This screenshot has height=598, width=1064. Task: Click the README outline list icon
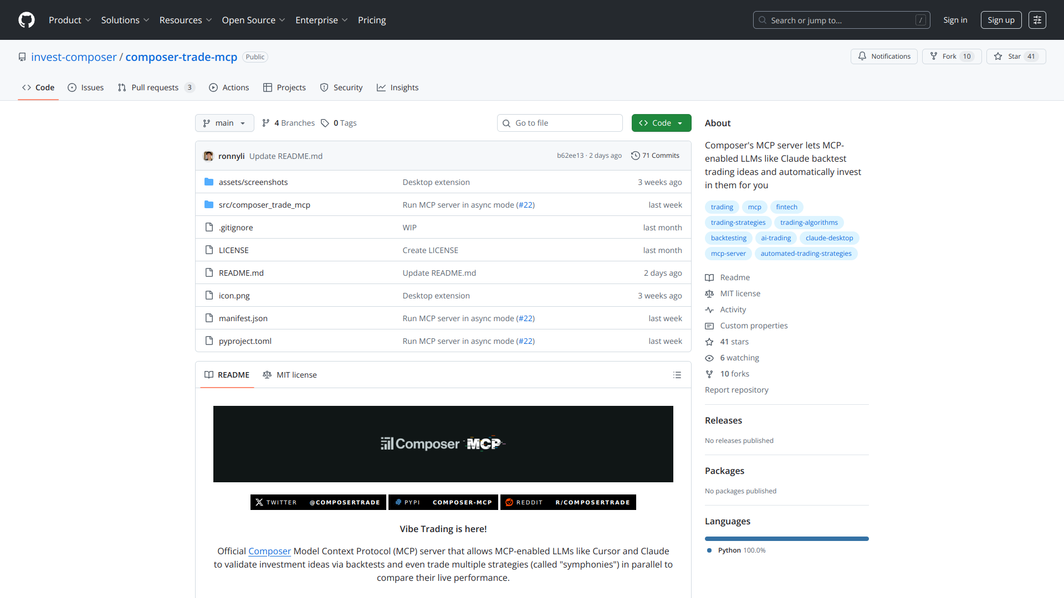(677, 375)
